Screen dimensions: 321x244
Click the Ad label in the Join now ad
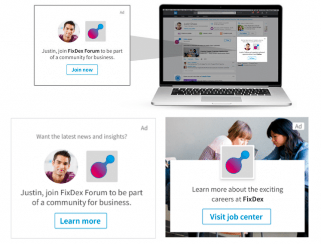coord(122,12)
